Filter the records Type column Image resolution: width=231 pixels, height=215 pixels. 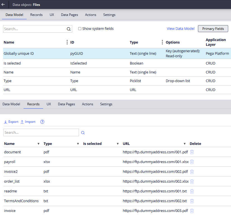click(78, 144)
